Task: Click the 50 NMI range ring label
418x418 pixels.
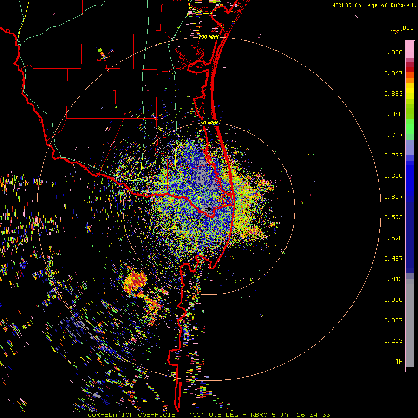Action: point(209,123)
